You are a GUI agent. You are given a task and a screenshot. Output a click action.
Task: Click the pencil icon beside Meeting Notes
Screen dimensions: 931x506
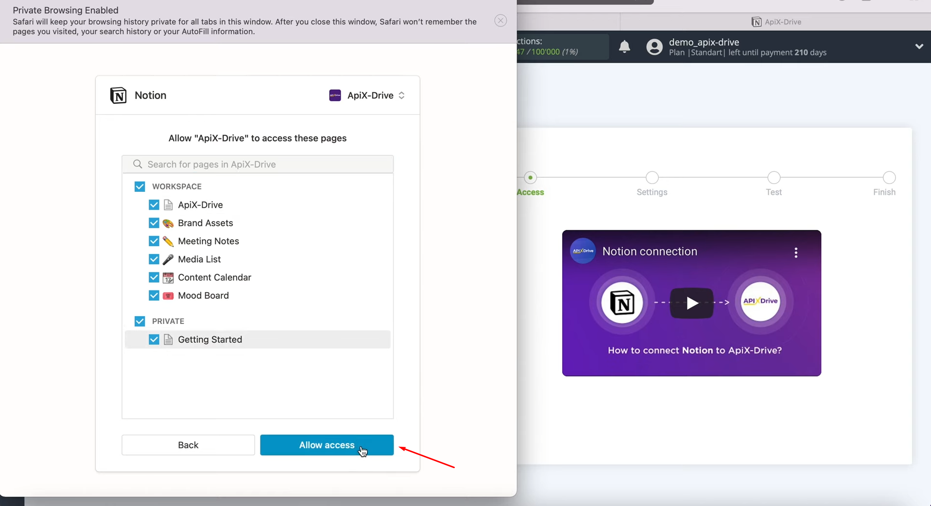(x=169, y=241)
